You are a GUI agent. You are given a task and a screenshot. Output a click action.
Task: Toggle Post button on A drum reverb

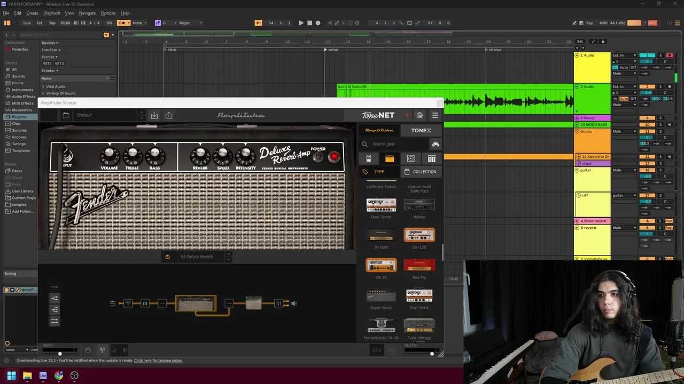[669, 221]
